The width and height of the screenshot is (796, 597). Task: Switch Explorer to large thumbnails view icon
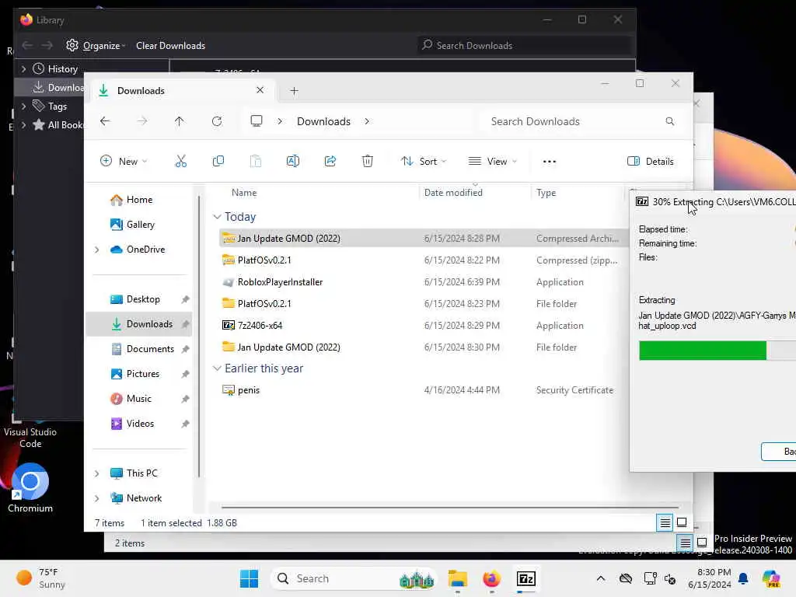point(682,522)
